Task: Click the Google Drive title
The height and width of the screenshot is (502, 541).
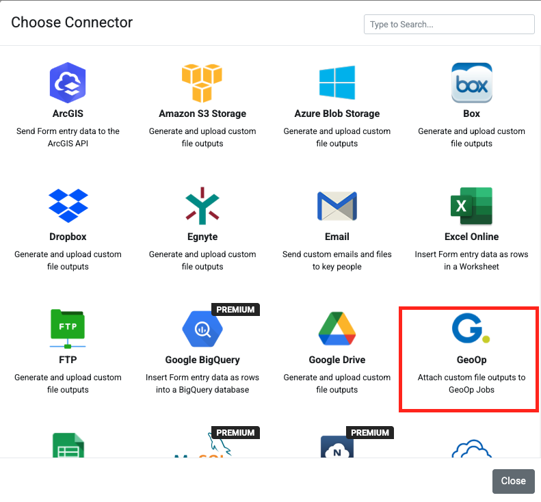Action: click(337, 360)
